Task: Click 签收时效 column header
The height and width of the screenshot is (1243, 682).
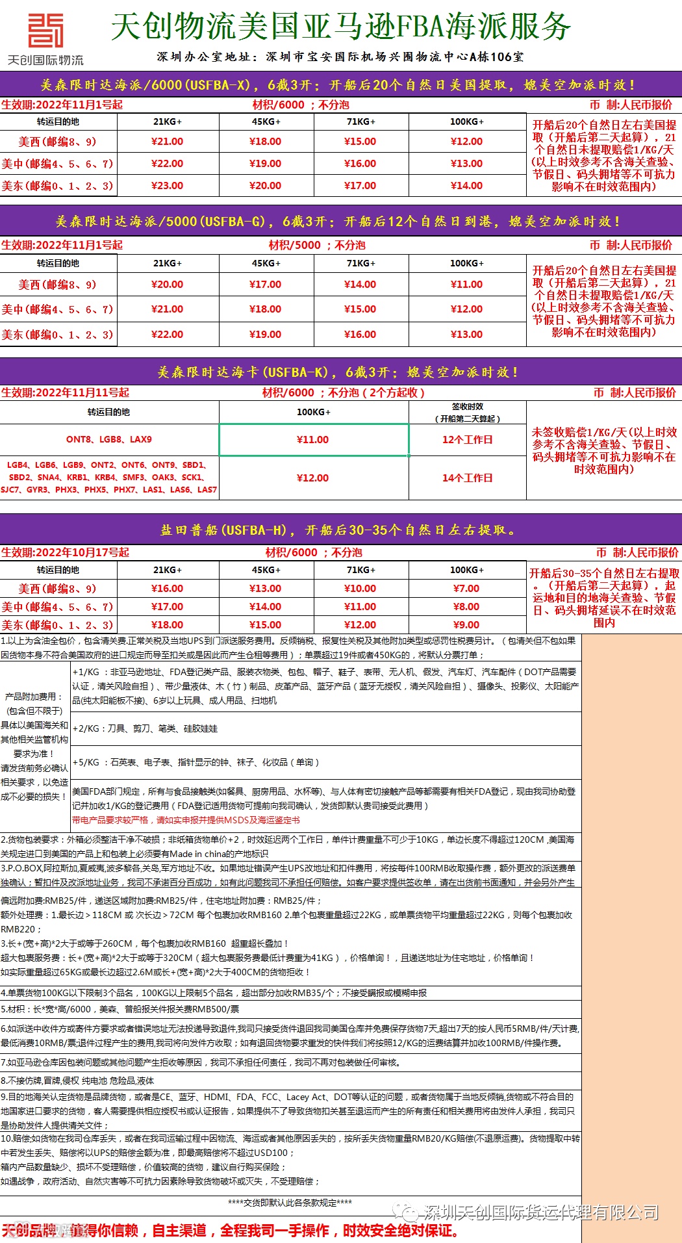Action: [468, 412]
